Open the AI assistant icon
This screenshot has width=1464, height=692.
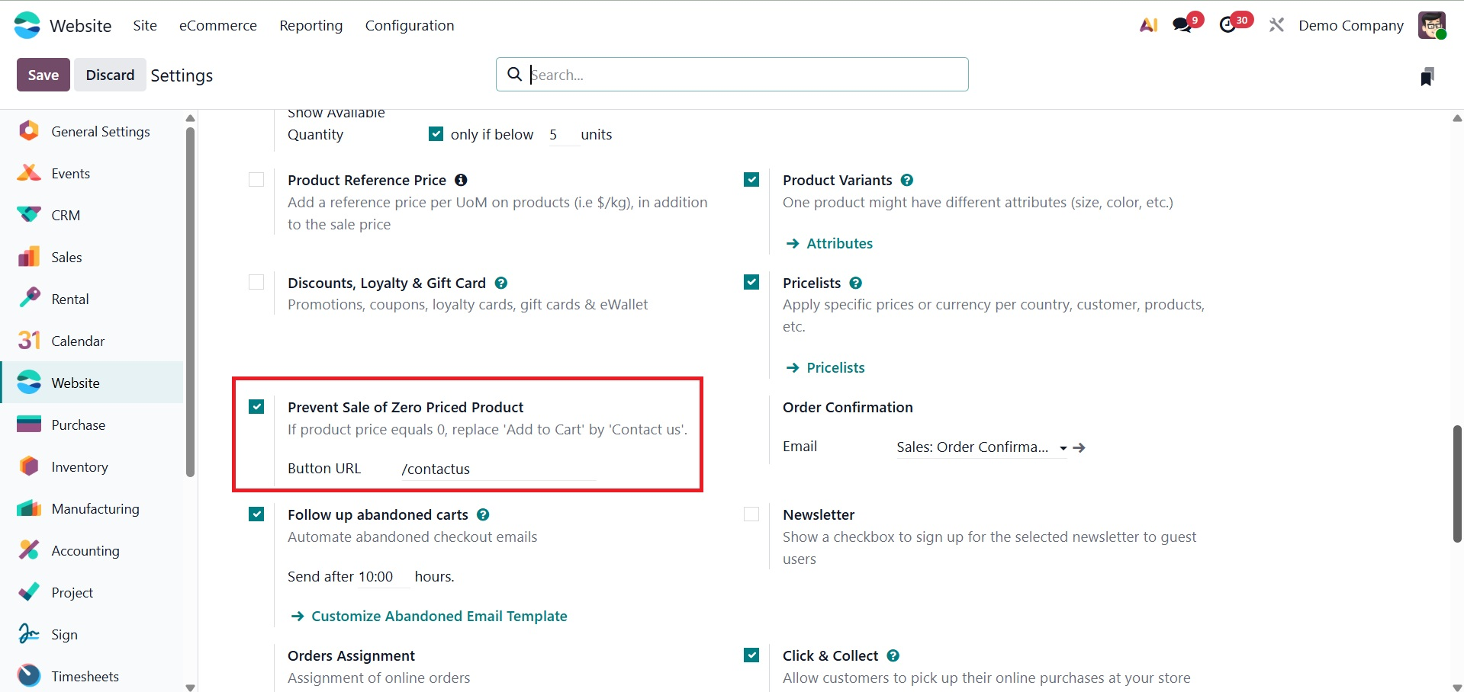tap(1148, 25)
